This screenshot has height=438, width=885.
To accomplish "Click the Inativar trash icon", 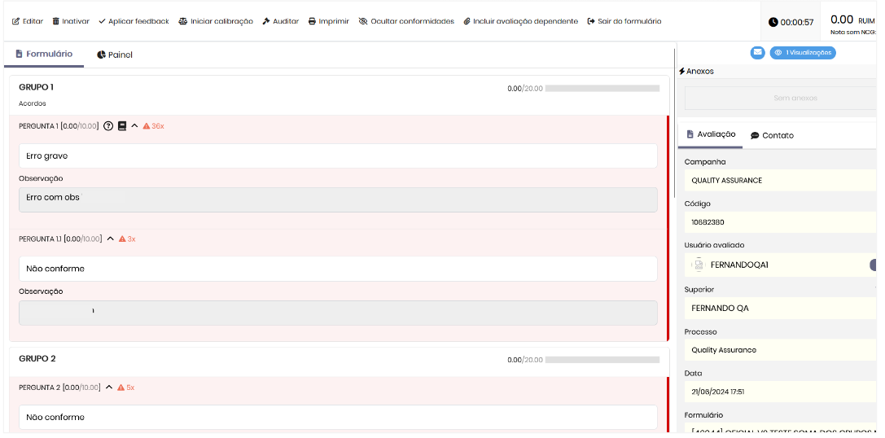I will coord(56,21).
